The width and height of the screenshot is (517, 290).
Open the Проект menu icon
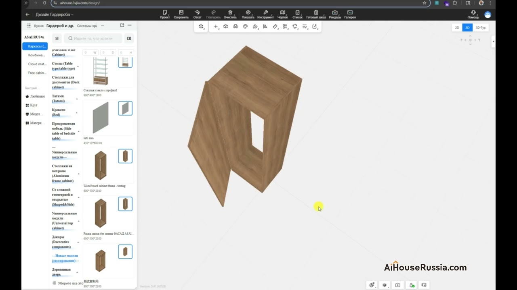165,14
